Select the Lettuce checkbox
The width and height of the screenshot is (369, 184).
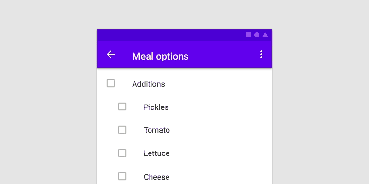point(122,153)
